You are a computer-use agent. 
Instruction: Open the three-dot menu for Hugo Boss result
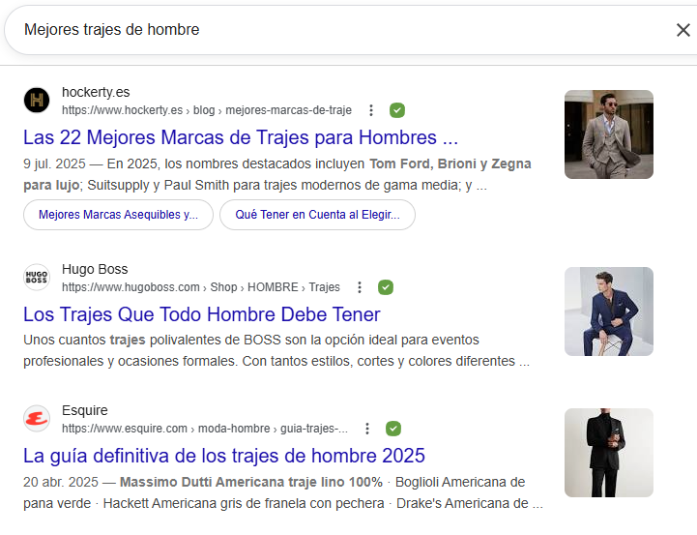[360, 287]
